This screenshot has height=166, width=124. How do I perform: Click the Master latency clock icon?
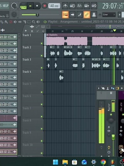pos(109,152)
